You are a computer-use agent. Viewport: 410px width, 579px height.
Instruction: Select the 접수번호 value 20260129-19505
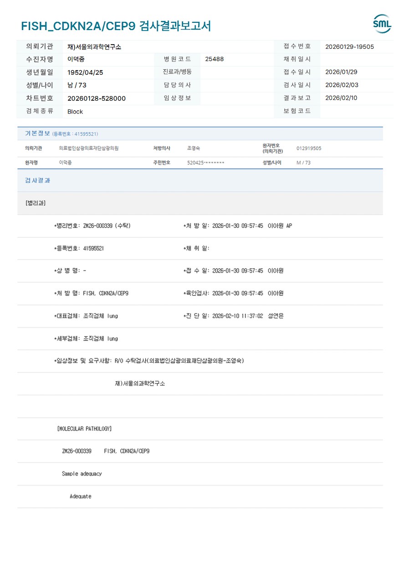click(x=349, y=46)
